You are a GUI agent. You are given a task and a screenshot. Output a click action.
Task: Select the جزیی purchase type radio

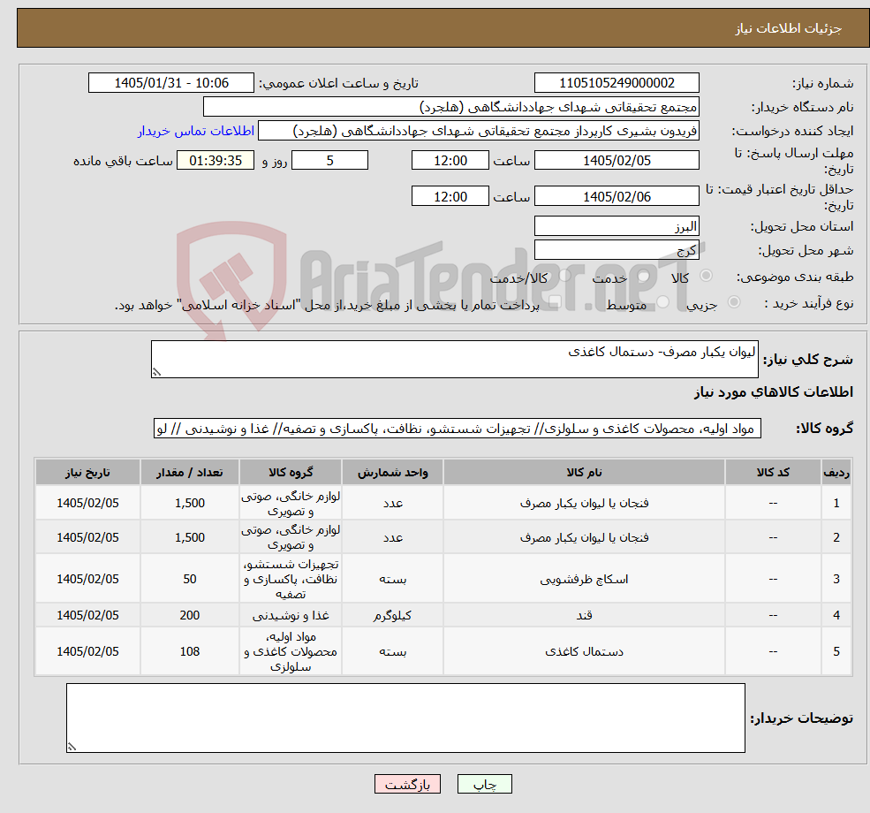tap(733, 302)
